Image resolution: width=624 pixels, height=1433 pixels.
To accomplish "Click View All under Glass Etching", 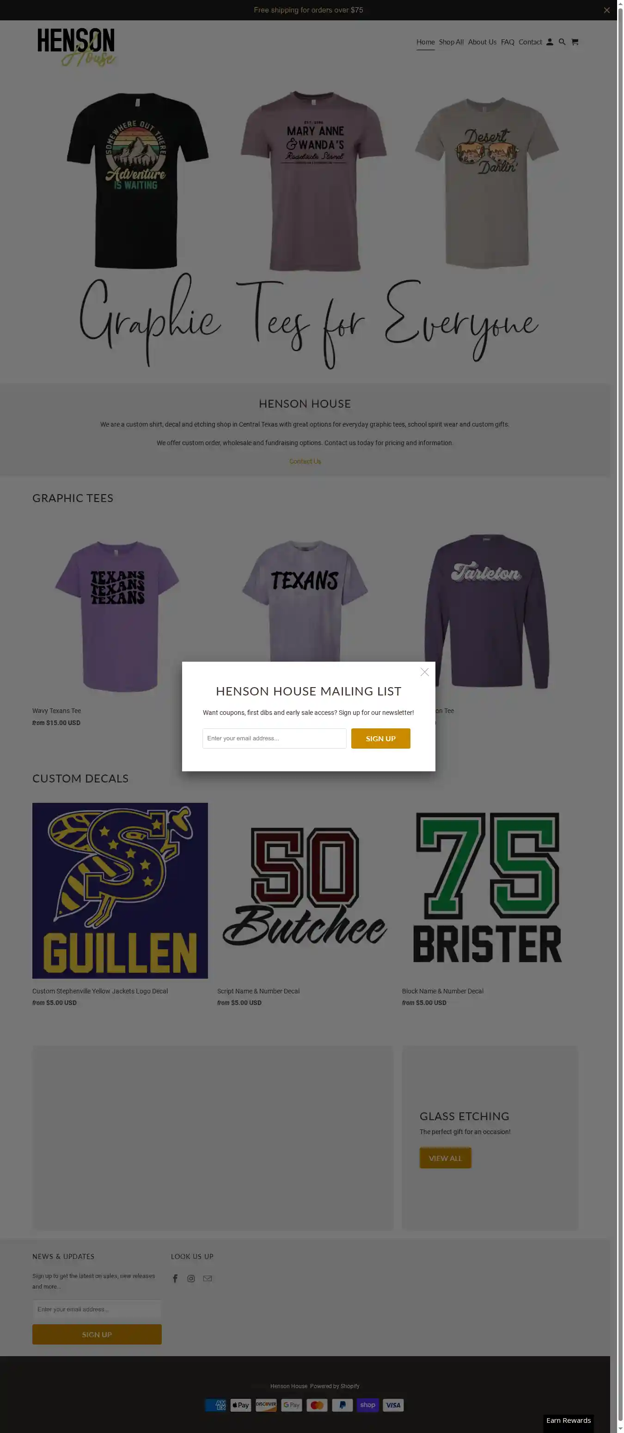I will [445, 1158].
